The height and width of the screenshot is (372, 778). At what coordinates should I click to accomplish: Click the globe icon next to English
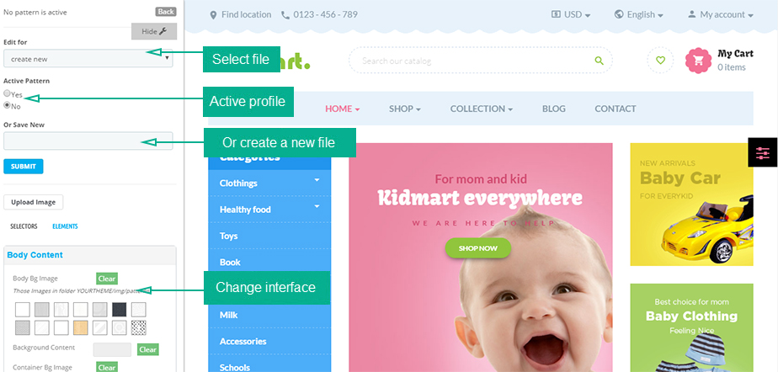coord(619,14)
